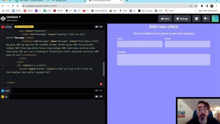Image resolution: width=220 pixels, height=124 pixels.
Task: Open the pen Settings
Action: pos(182,19)
